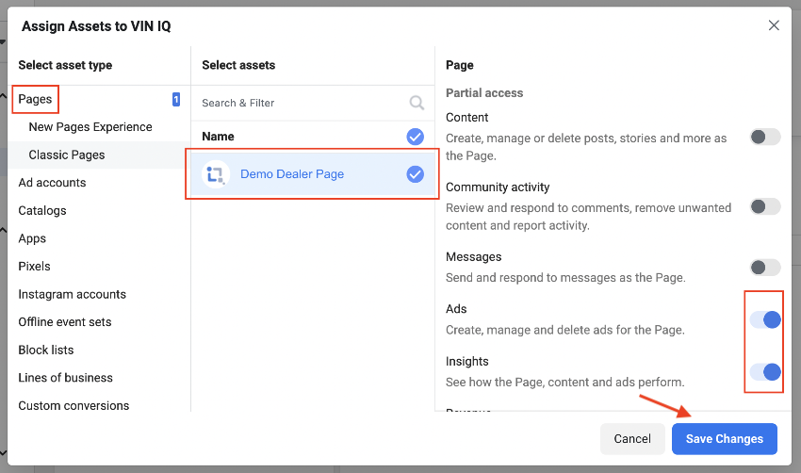The height and width of the screenshot is (473, 801).
Task: Click the 'Select asset type' heading
Action: 65,65
